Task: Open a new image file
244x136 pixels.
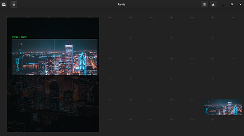Action: (x=4, y=4)
